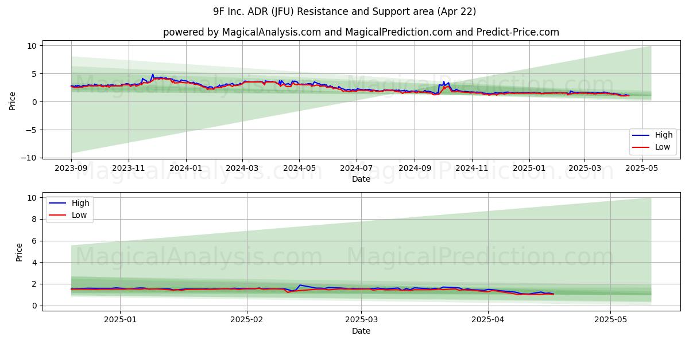
Task: Click the '2025-04' x-axis label of the bottom chart
Action: [487, 320]
